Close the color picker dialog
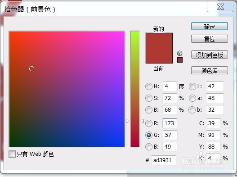Screen dimensions: 237x177 (220, 7)
